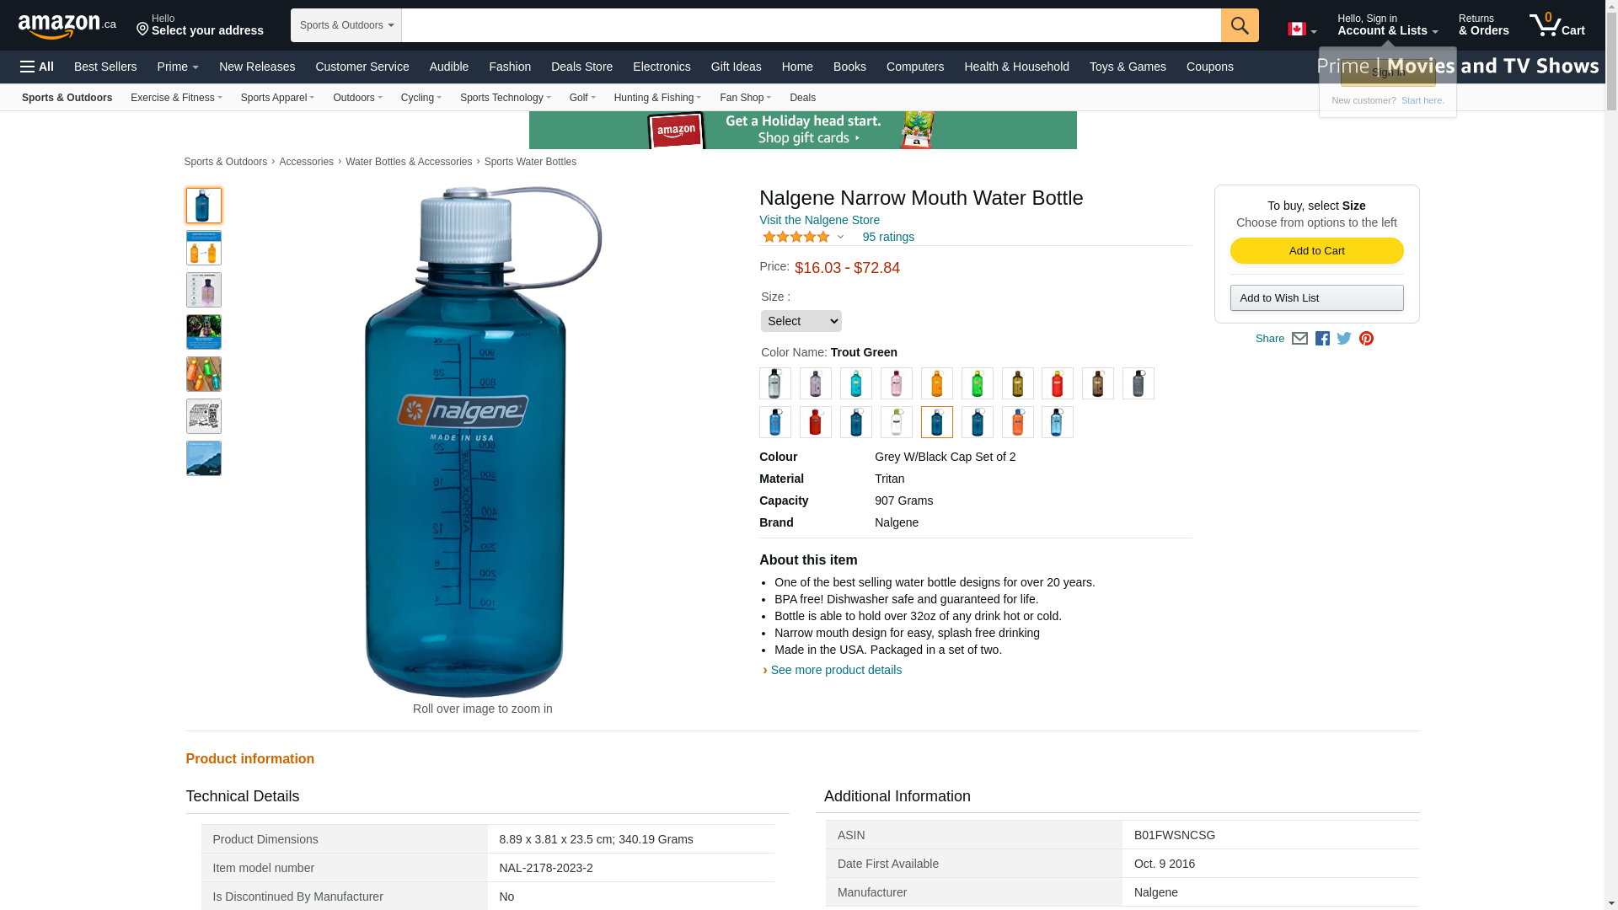Share via Facebook icon
The height and width of the screenshot is (910, 1618).
(1322, 339)
